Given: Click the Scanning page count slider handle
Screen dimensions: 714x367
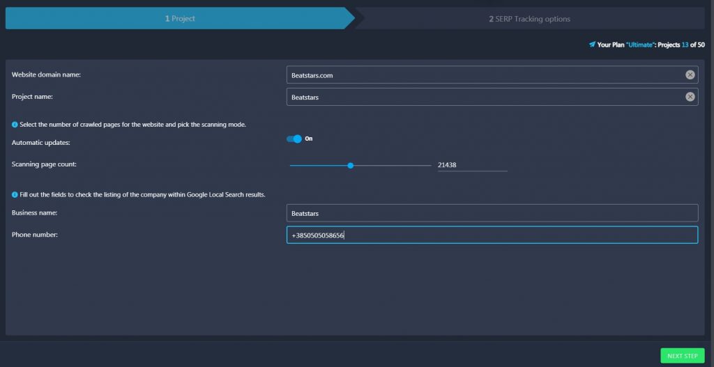Looking at the screenshot, I should pos(350,166).
